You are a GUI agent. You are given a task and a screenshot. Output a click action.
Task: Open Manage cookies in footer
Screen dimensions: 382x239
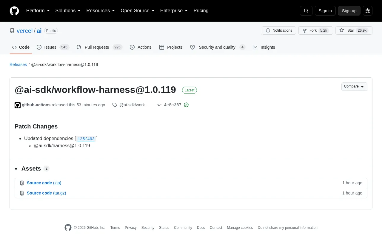240,228
